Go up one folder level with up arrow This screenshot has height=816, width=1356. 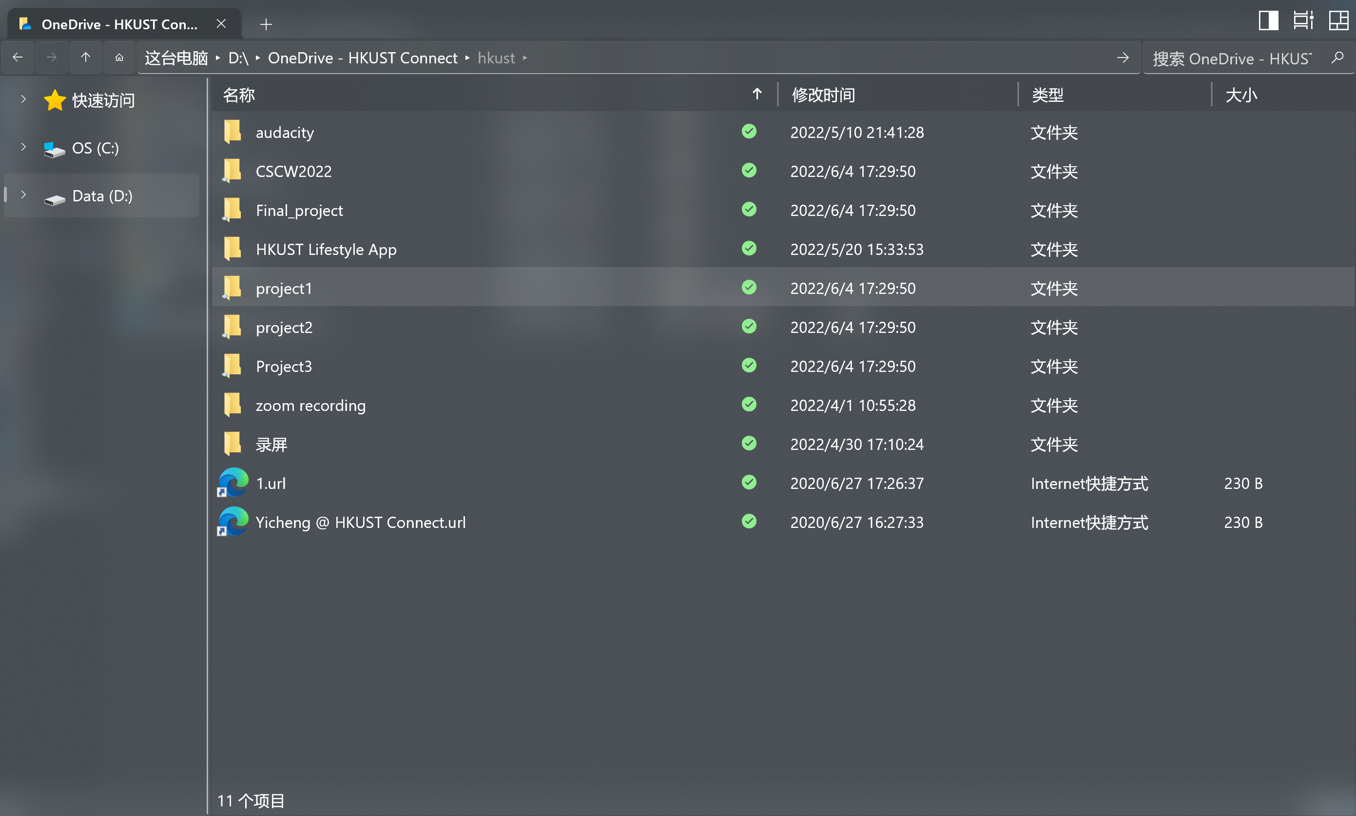click(x=85, y=57)
